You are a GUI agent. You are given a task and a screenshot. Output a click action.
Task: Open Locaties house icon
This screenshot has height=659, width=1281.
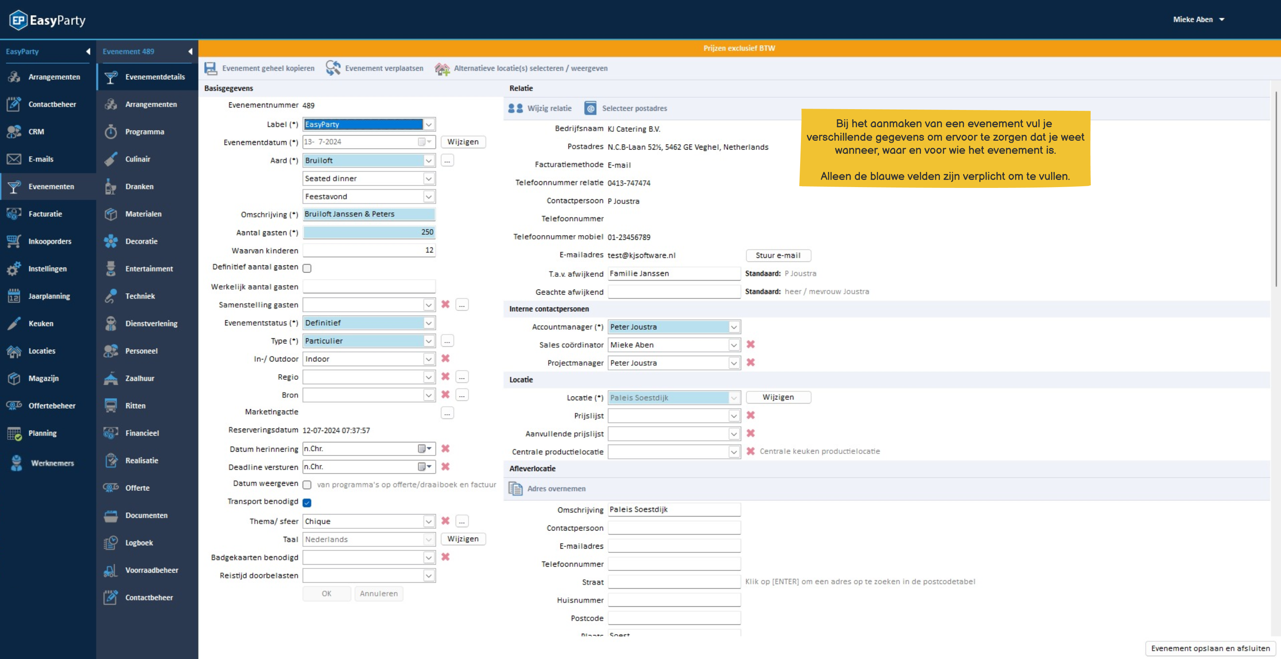click(x=14, y=351)
